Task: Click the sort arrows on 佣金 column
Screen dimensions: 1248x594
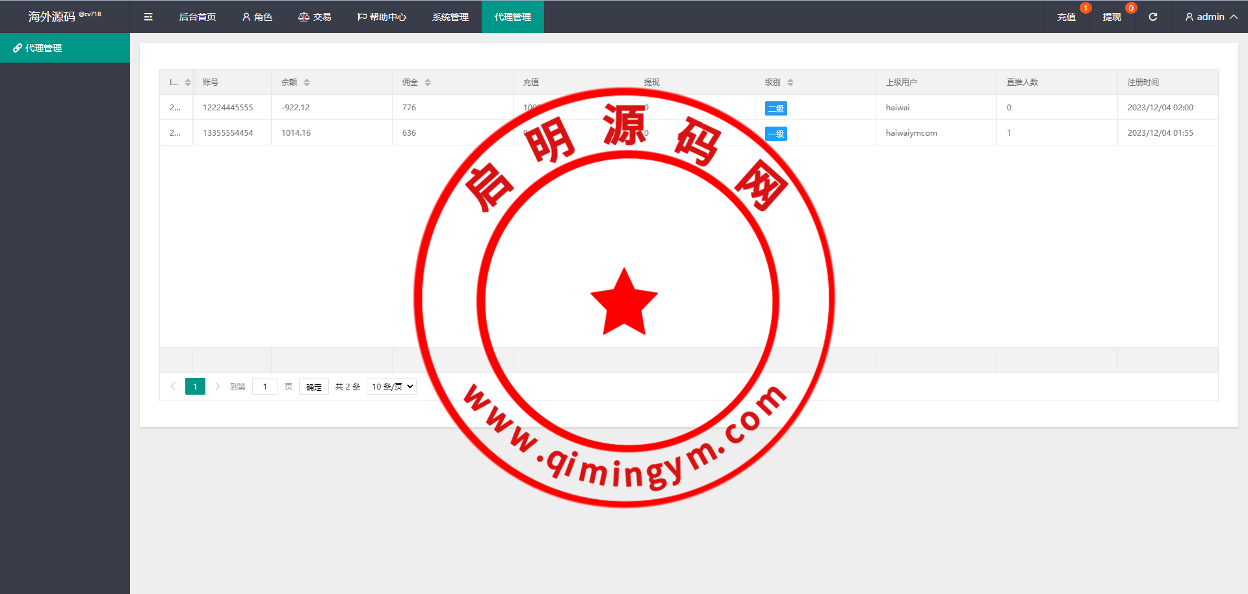Action: coord(428,82)
